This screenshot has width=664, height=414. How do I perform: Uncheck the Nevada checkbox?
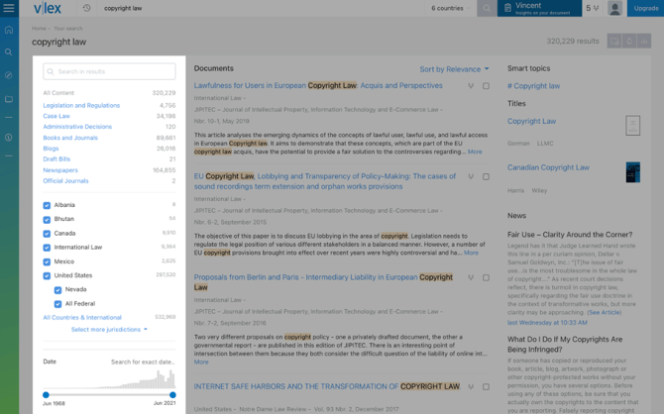pyautogui.click(x=58, y=290)
